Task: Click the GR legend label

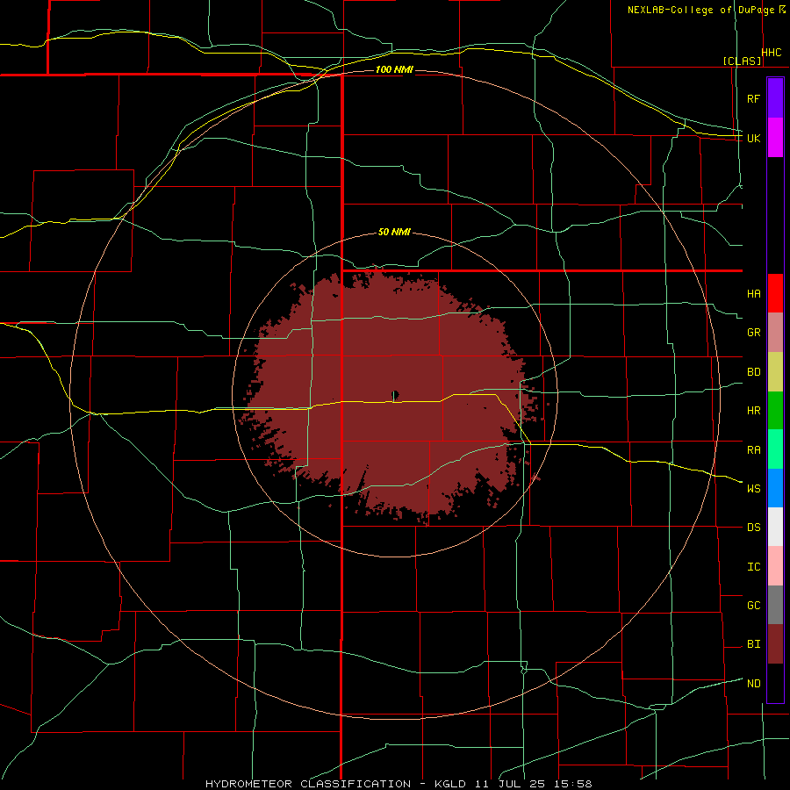Action: coord(753,333)
